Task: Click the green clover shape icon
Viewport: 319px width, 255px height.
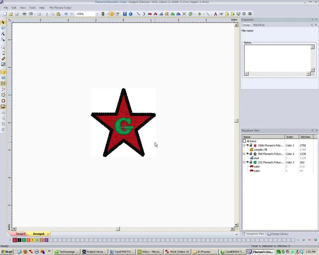Action: (x=199, y=14)
